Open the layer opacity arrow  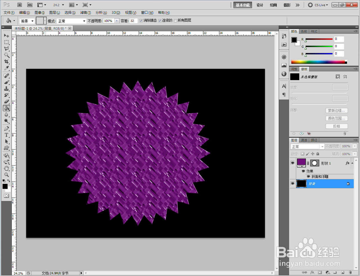pos(355,146)
